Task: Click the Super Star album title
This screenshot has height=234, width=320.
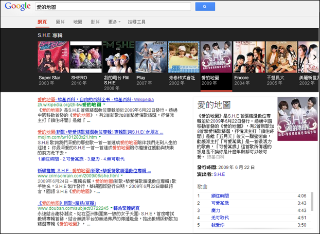Action: (x=49, y=78)
